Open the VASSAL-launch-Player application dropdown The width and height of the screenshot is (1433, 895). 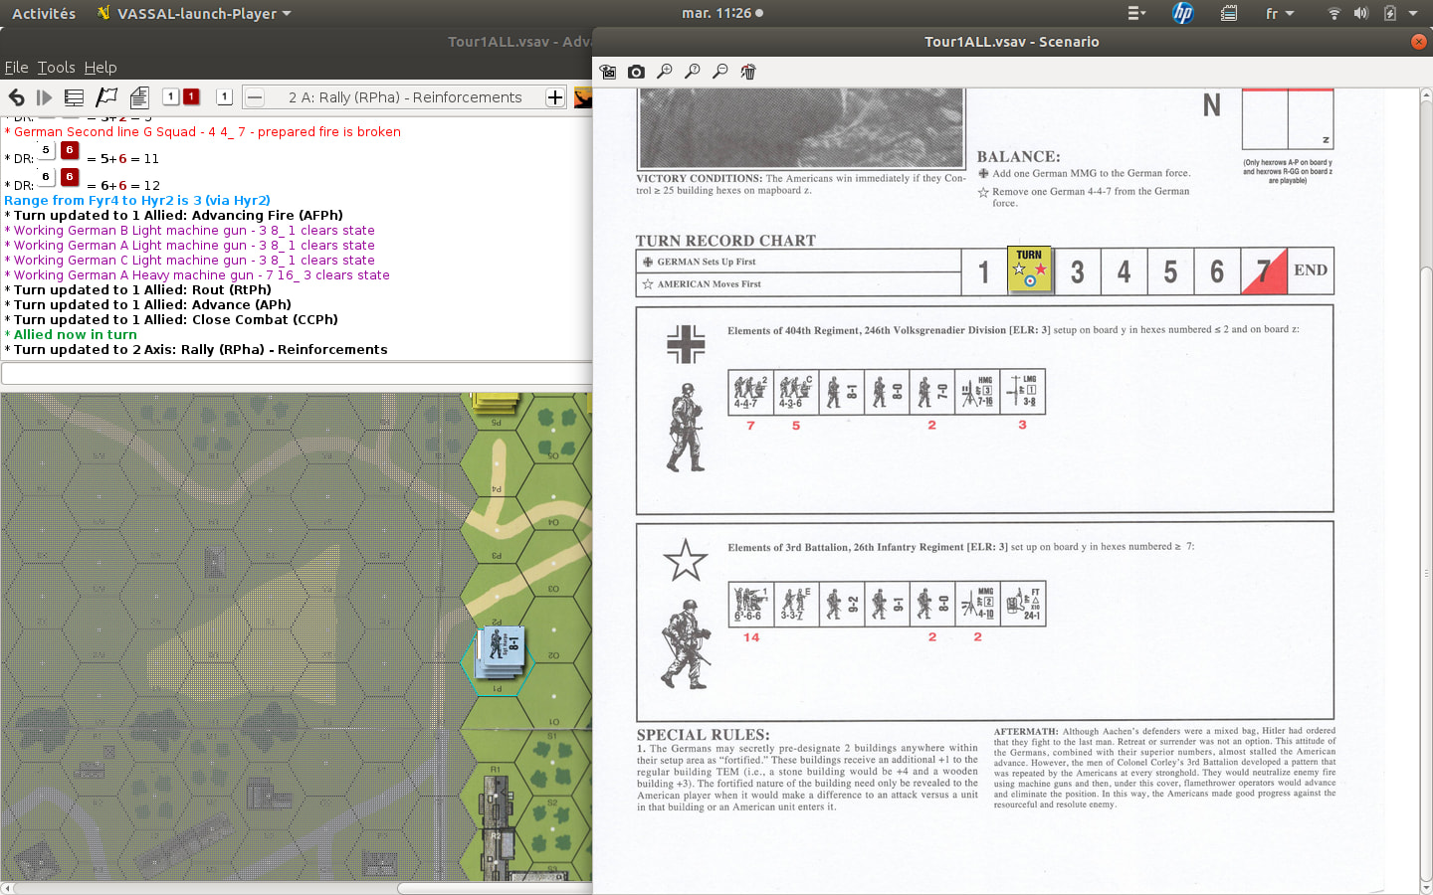pos(194,13)
